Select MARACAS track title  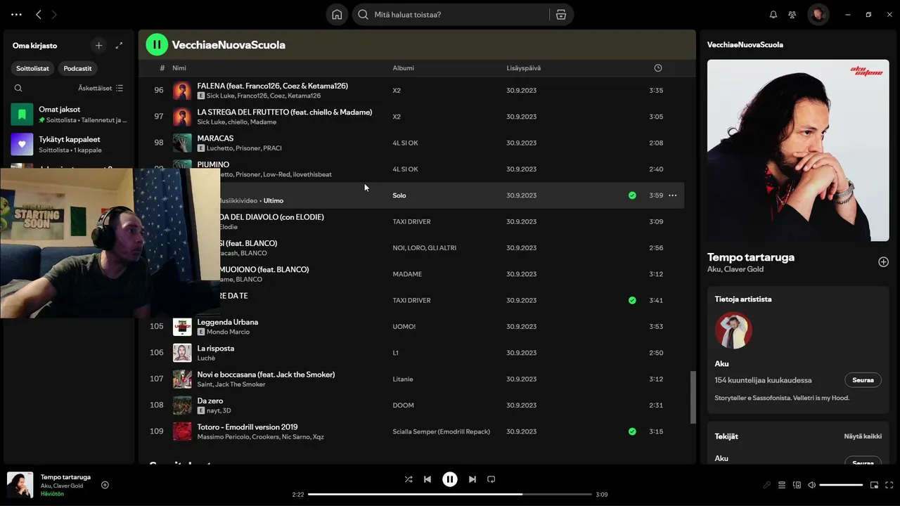click(x=215, y=138)
